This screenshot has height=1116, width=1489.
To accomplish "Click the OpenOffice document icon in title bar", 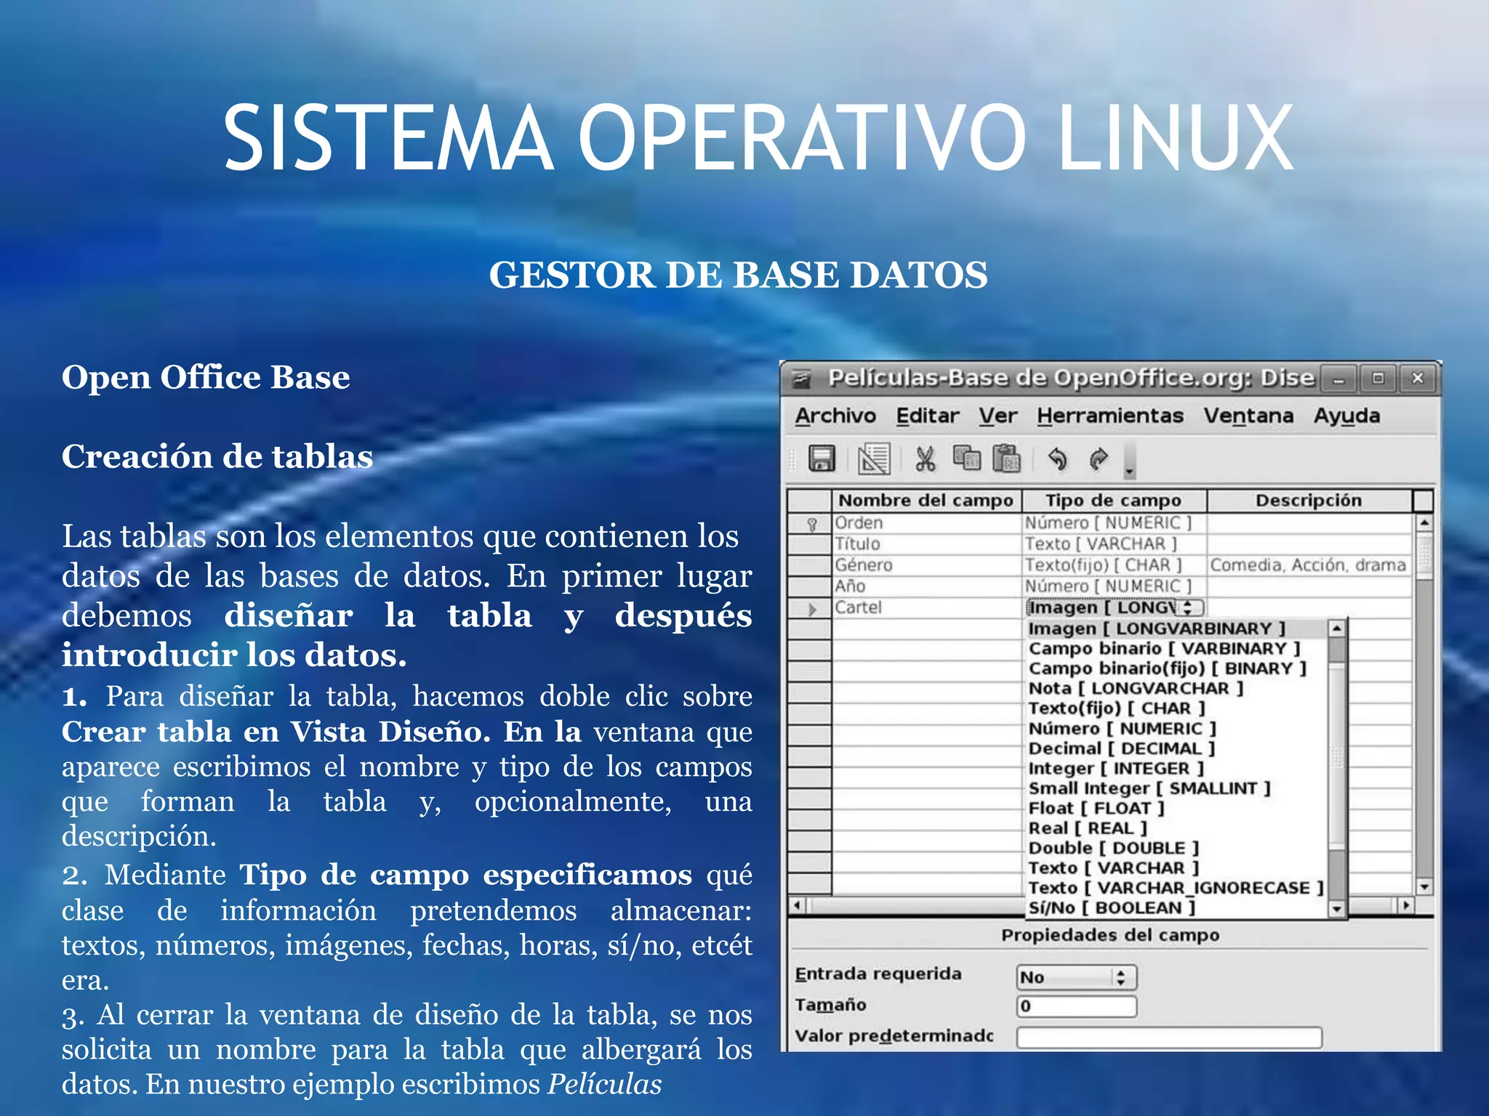I will 801,379.
